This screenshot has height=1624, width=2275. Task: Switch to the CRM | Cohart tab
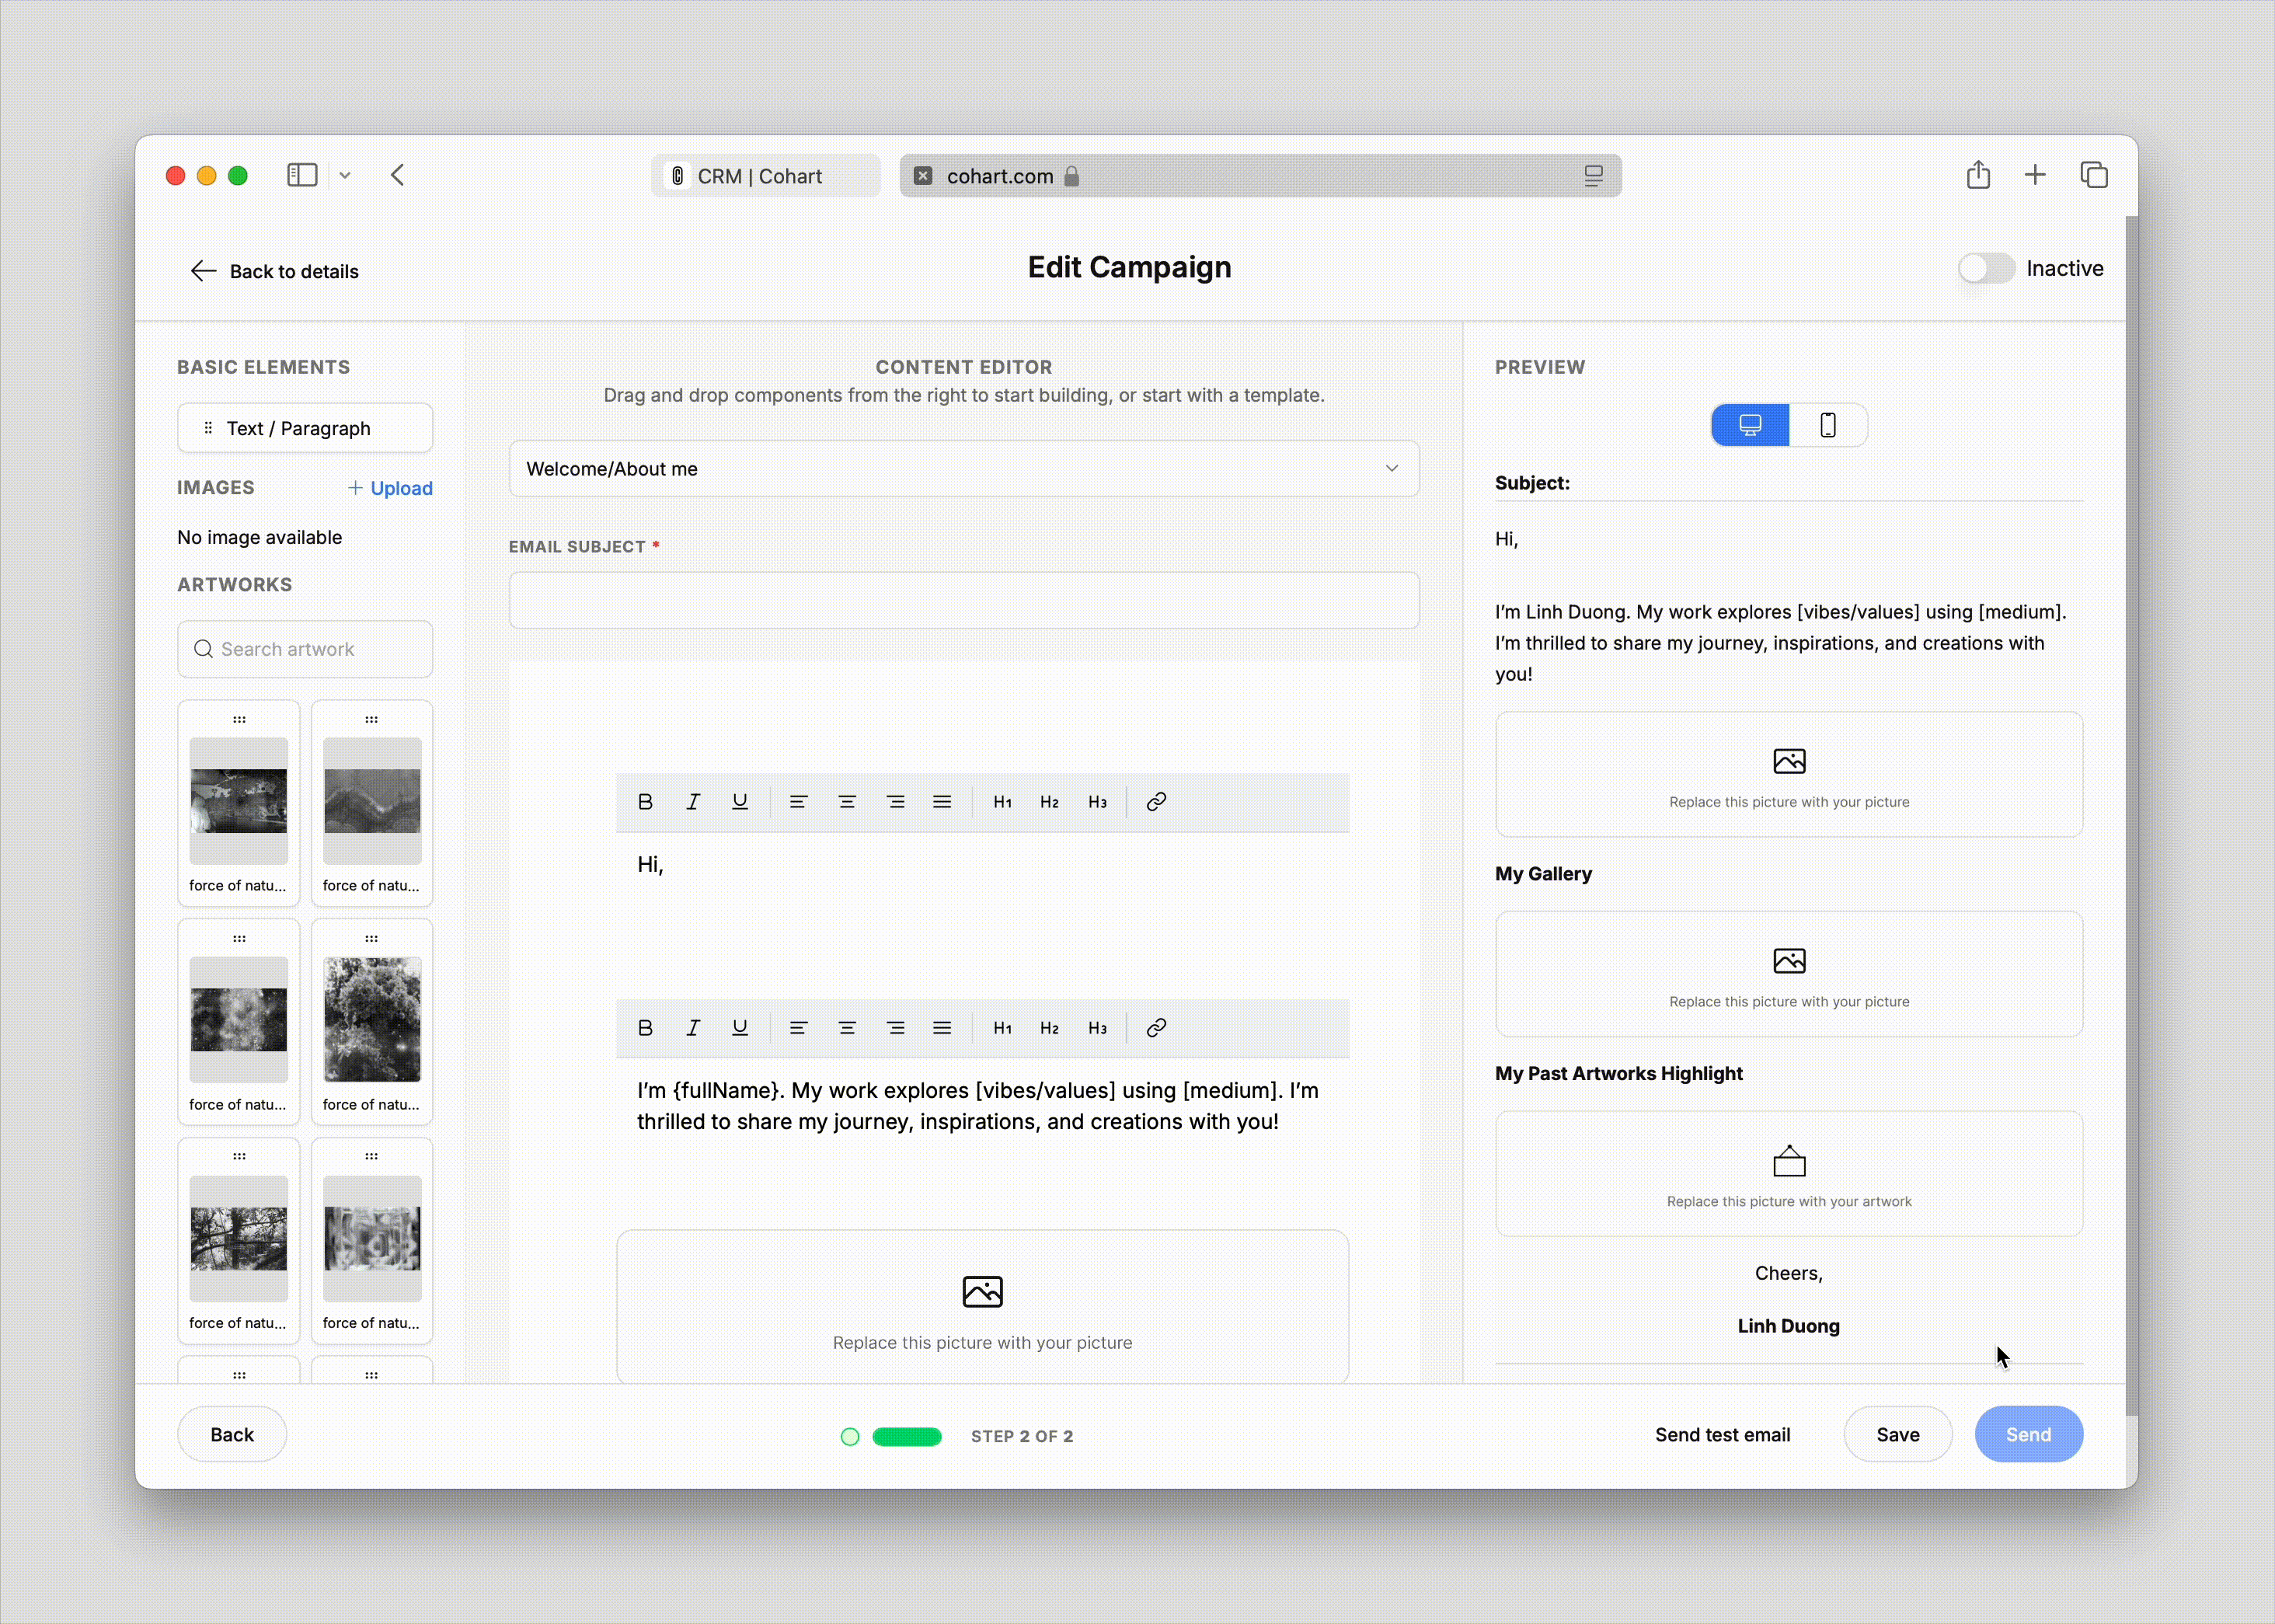pyautogui.click(x=765, y=176)
